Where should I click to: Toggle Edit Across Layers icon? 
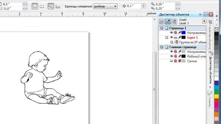[168, 21]
